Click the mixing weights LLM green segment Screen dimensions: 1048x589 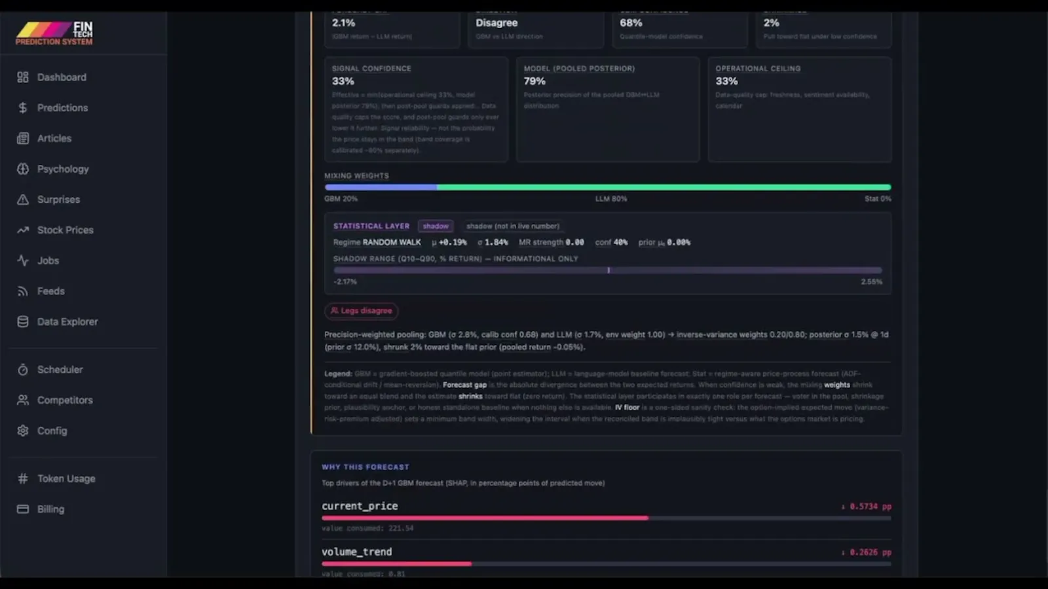click(664, 187)
